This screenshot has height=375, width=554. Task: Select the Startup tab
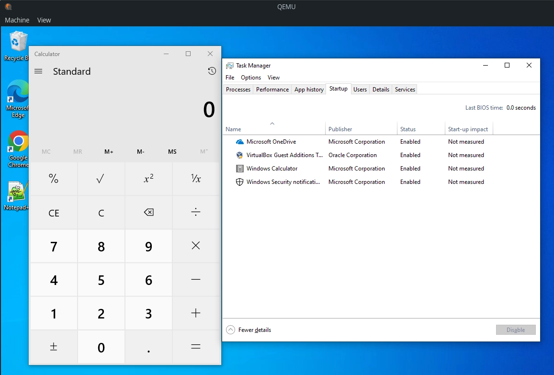point(339,89)
